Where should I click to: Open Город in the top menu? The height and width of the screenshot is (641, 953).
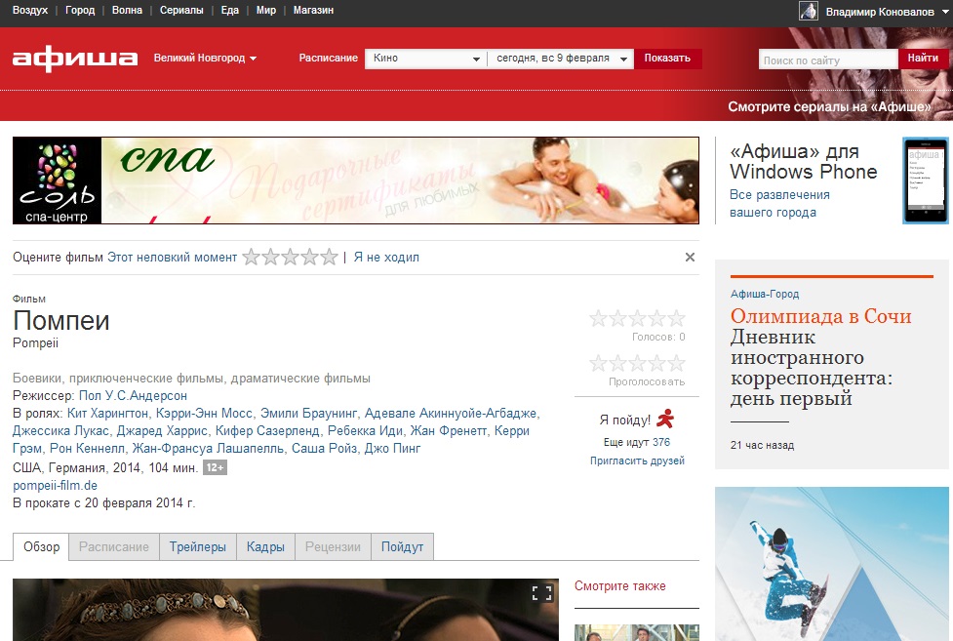(80, 11)
